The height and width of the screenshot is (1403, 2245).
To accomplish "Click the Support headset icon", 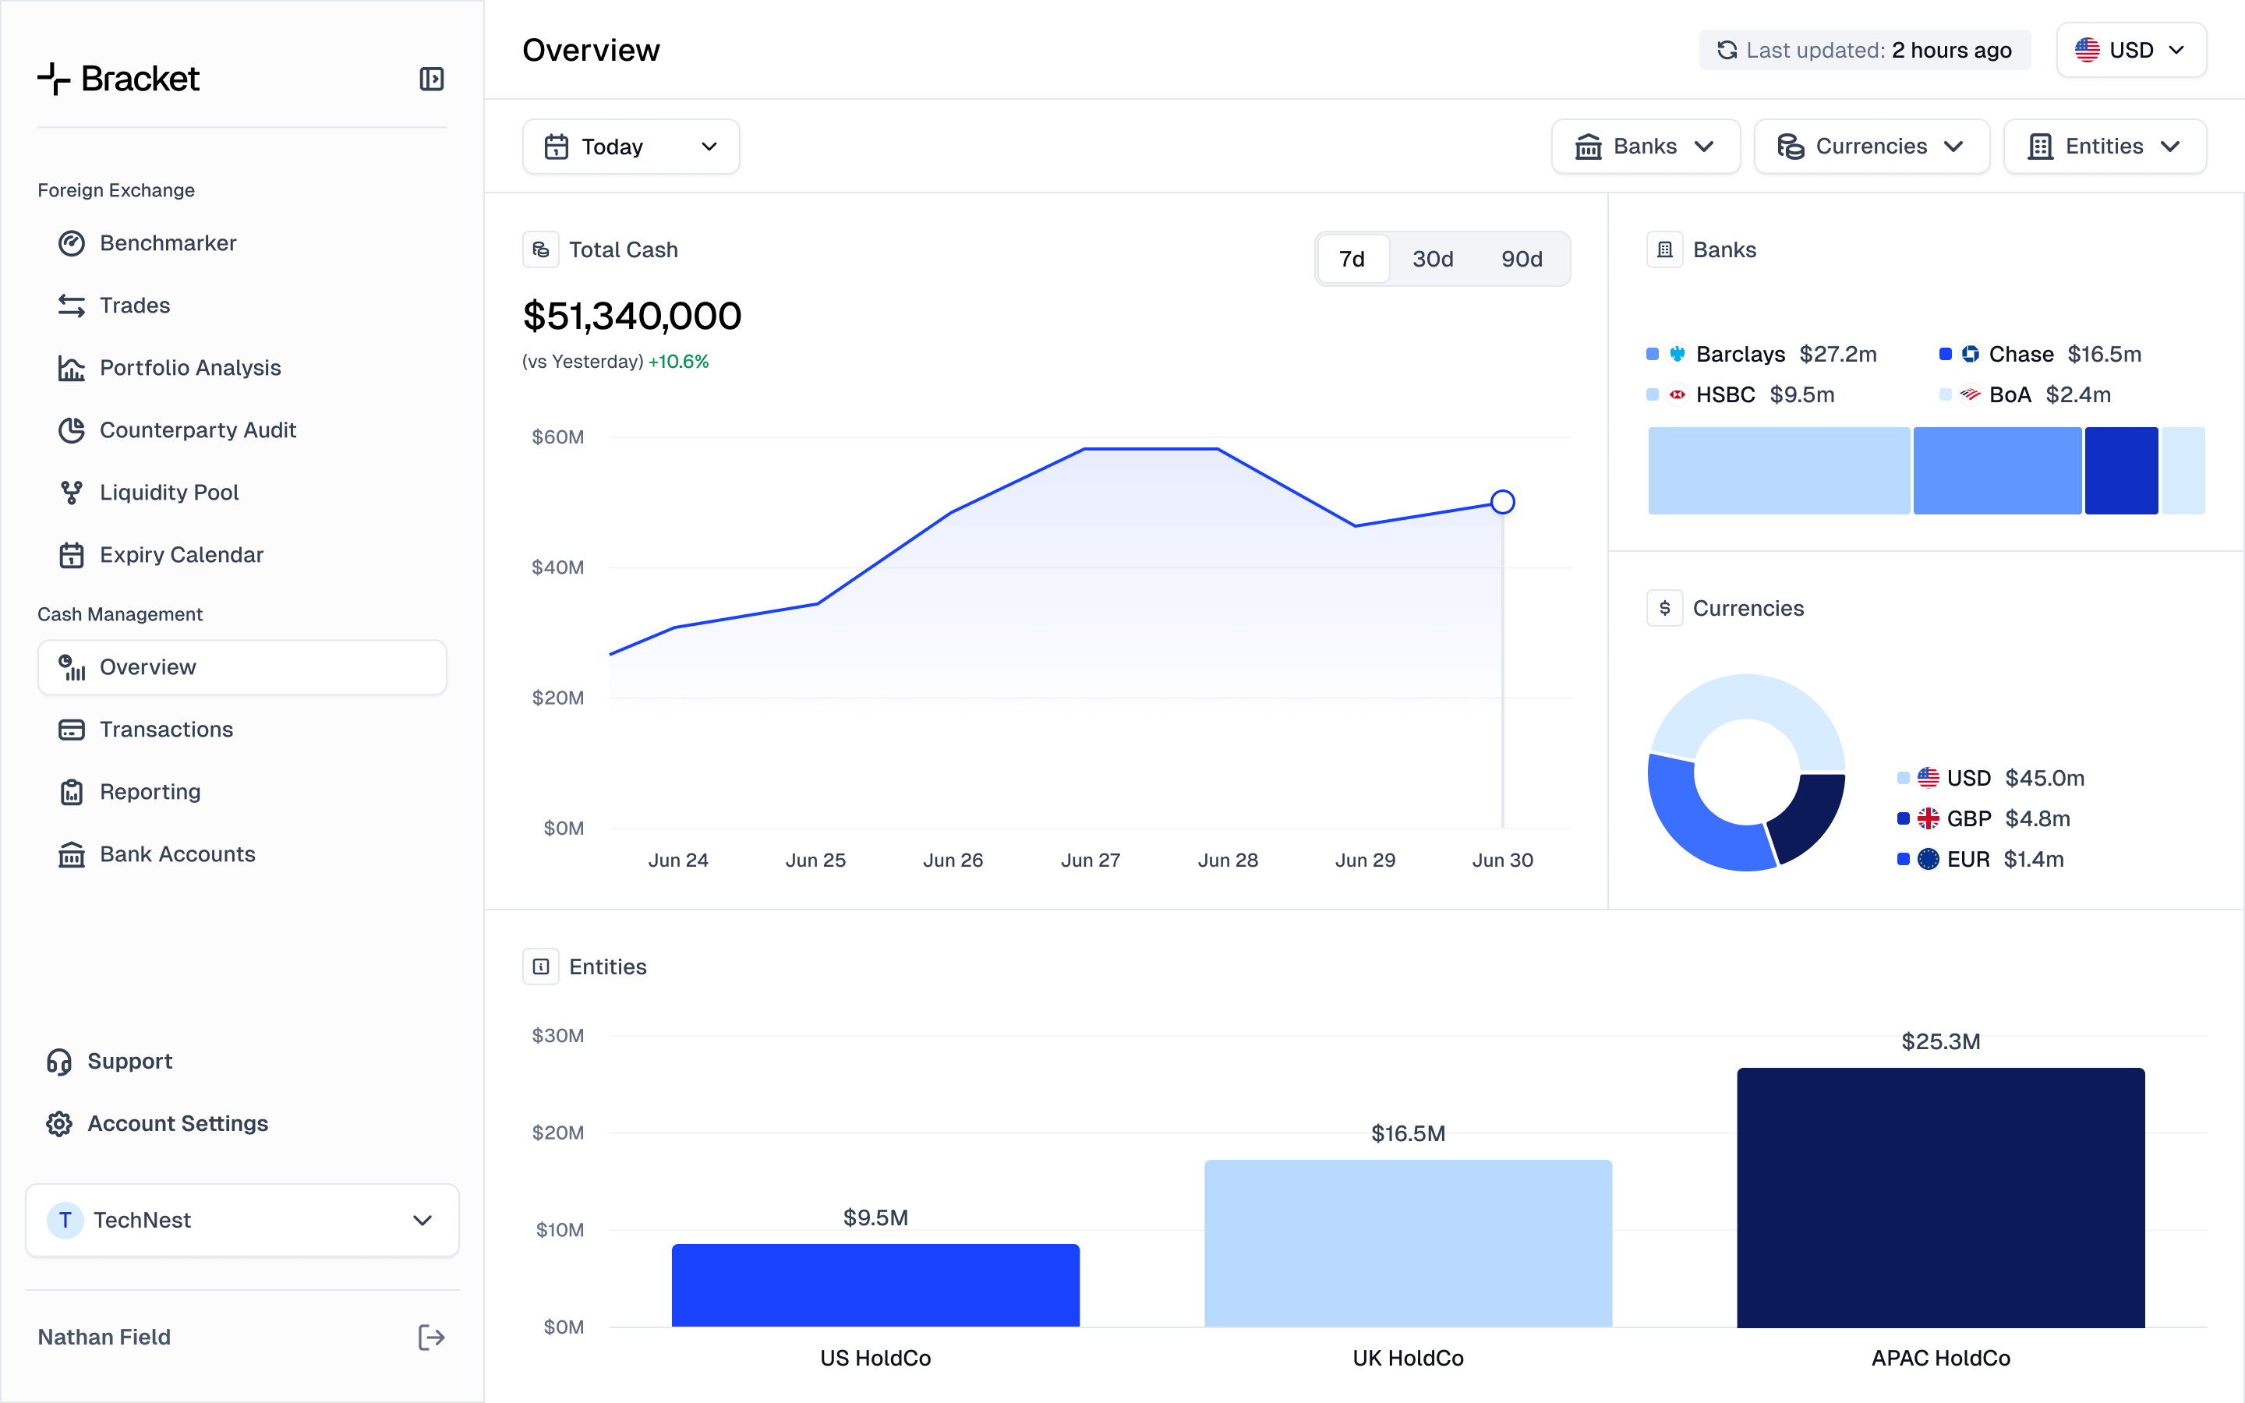I will (x=59, y=1062).
